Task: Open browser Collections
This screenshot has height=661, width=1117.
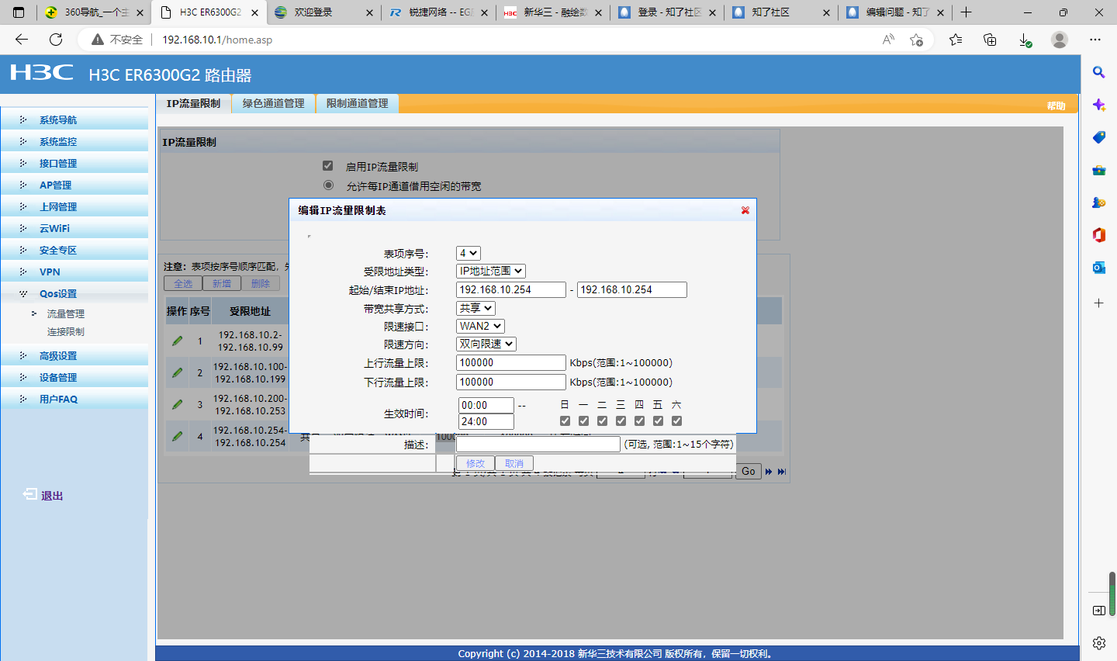Action: pyautogui.click(x=990, y=40)
